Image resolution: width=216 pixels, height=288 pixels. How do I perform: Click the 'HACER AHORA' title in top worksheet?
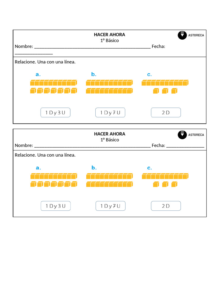click(x=109, y=35)
